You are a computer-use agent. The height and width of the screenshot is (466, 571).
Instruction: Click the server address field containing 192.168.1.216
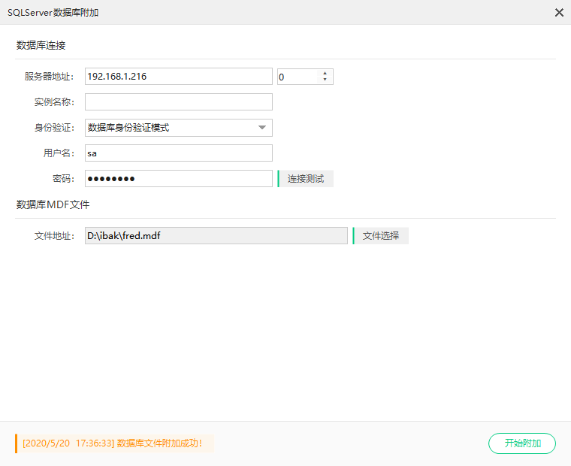pos(179,76)
